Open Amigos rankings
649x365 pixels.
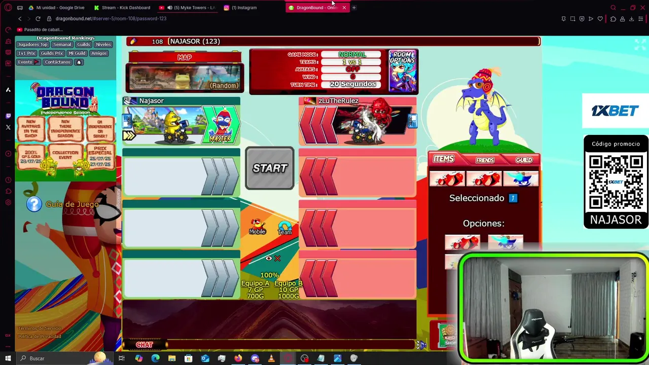[99, 53]
